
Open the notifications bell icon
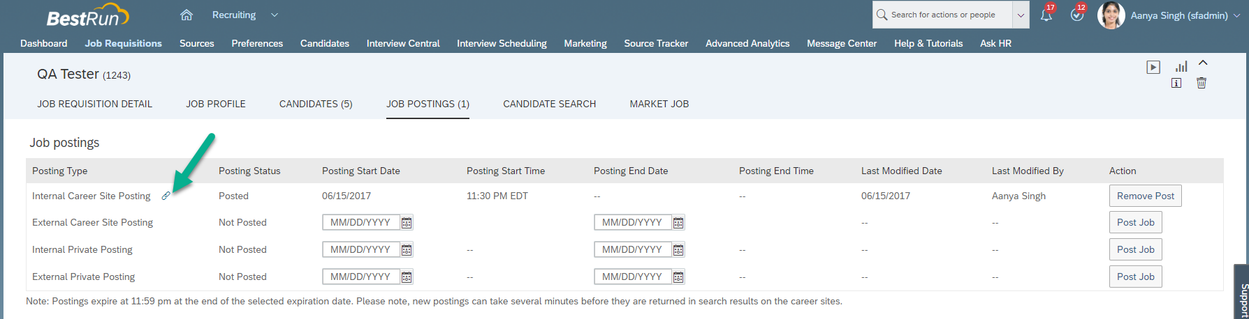pos(1046,15)
